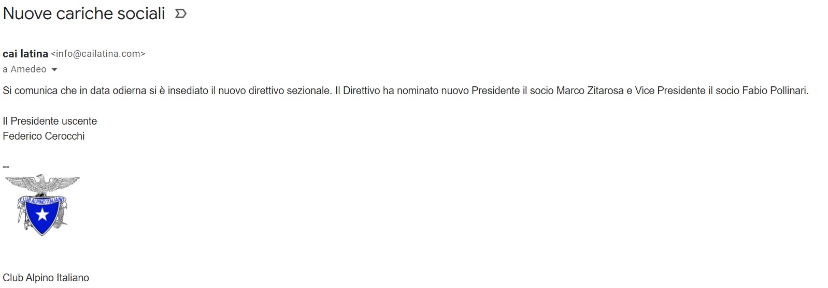Click the line Il Presidente uscente
Image resolution: width=828 pixels, height=288 pixels.
(x=50, y=121)
